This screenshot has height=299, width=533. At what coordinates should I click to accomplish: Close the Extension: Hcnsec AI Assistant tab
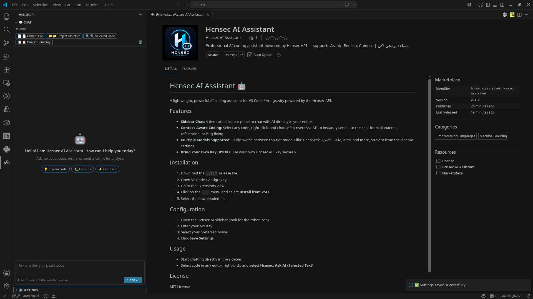[x=208, y=15]
